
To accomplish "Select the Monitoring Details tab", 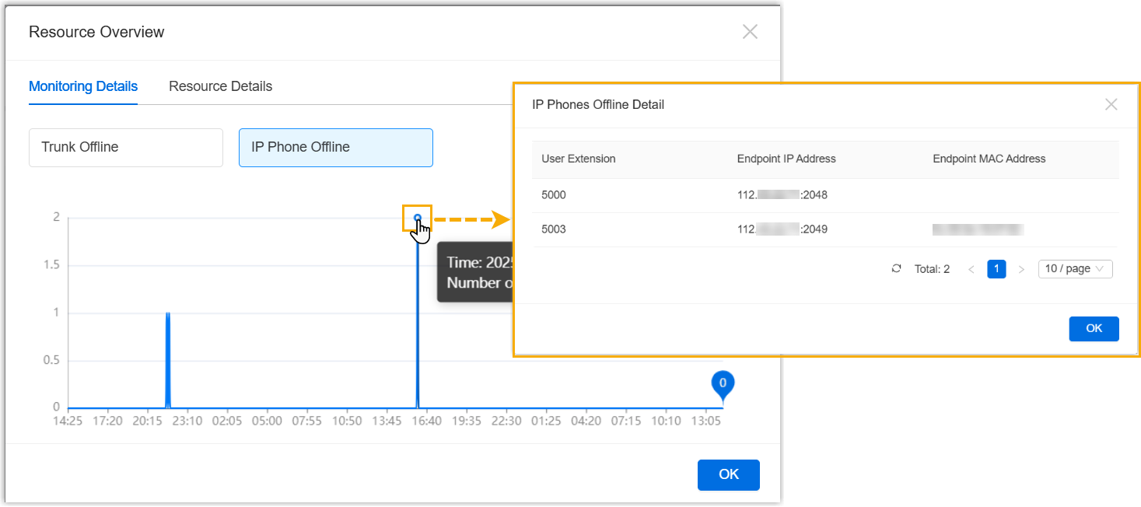I will click(83, 86).
